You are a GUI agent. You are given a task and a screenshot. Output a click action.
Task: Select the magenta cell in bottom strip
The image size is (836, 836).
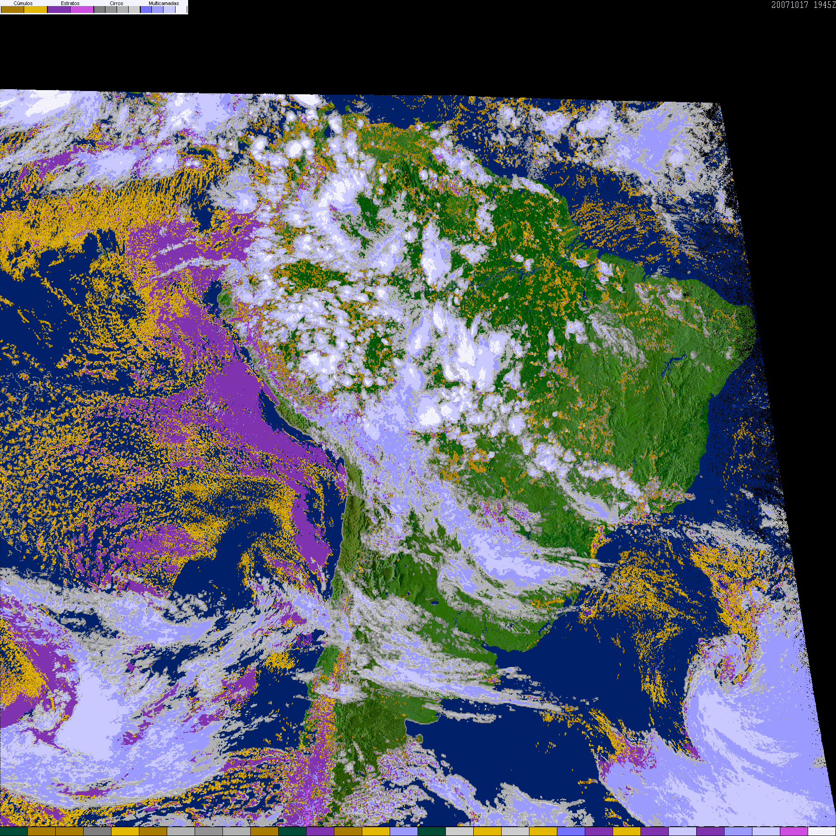click(x=794, y=831)
